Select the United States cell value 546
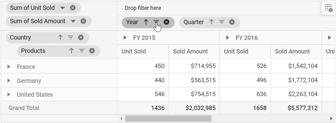336x123 pixels. 143,94
